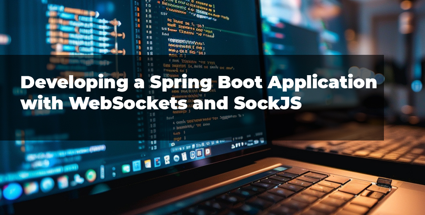The height and width of the screenshot is (215, 425).
Task: Click the highlighted dock icon left of the red icon
Action: (199, 154)
